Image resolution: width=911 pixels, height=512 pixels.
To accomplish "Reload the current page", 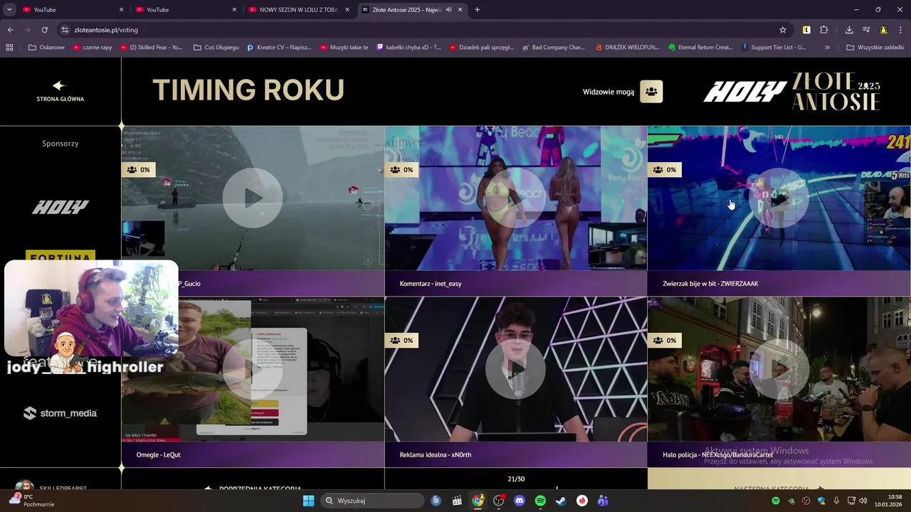I will coord(44,30).
